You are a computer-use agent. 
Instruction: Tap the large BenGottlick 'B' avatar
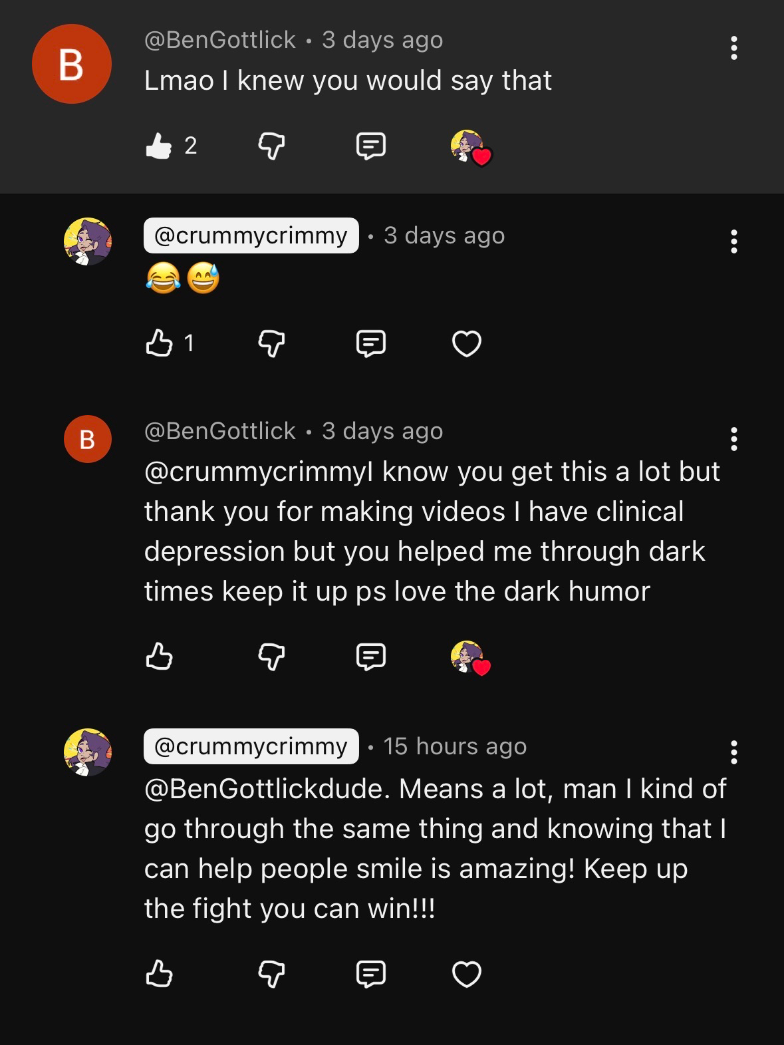[x=72, y=64]
